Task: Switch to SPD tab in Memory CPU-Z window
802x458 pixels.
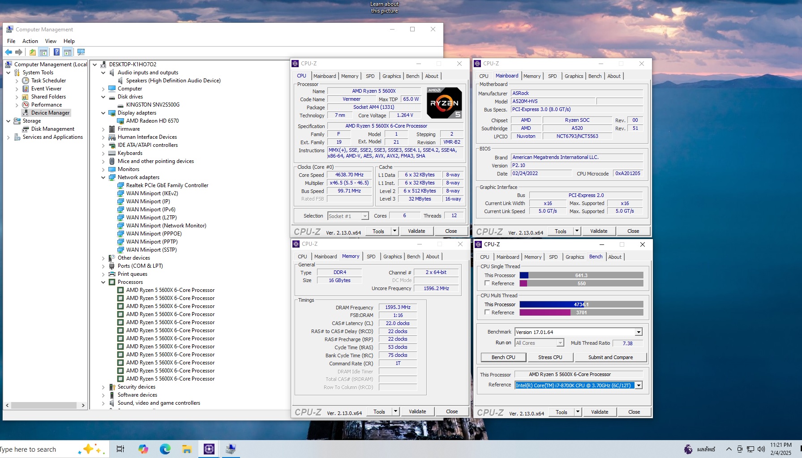Action: (371, 257)
